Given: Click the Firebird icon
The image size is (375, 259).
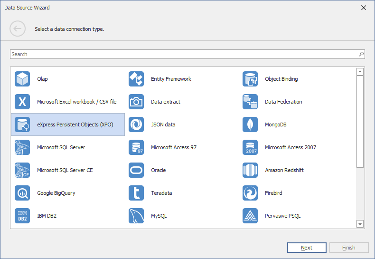Looking at the screenshot, I should click(250, 193).
